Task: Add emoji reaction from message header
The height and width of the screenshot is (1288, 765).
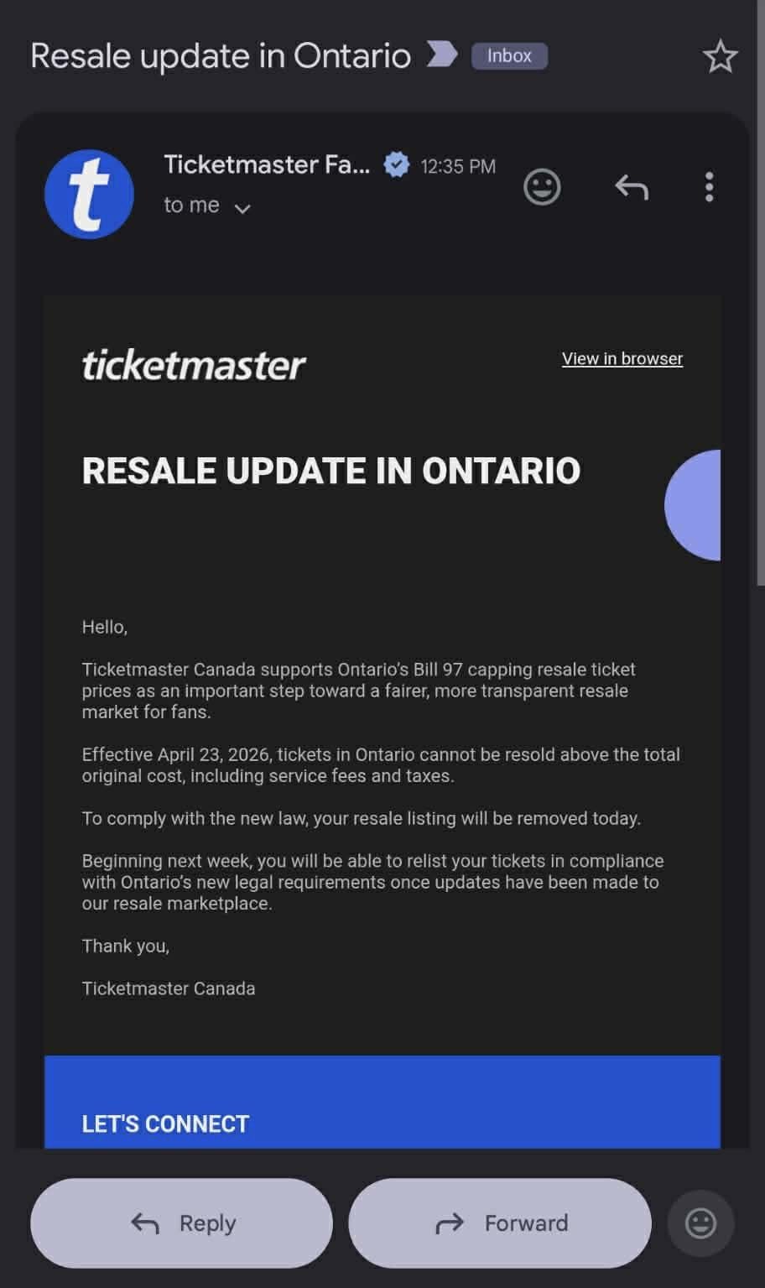Action: point(542,186)
